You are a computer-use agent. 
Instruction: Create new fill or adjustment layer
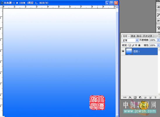pos(140,97)
